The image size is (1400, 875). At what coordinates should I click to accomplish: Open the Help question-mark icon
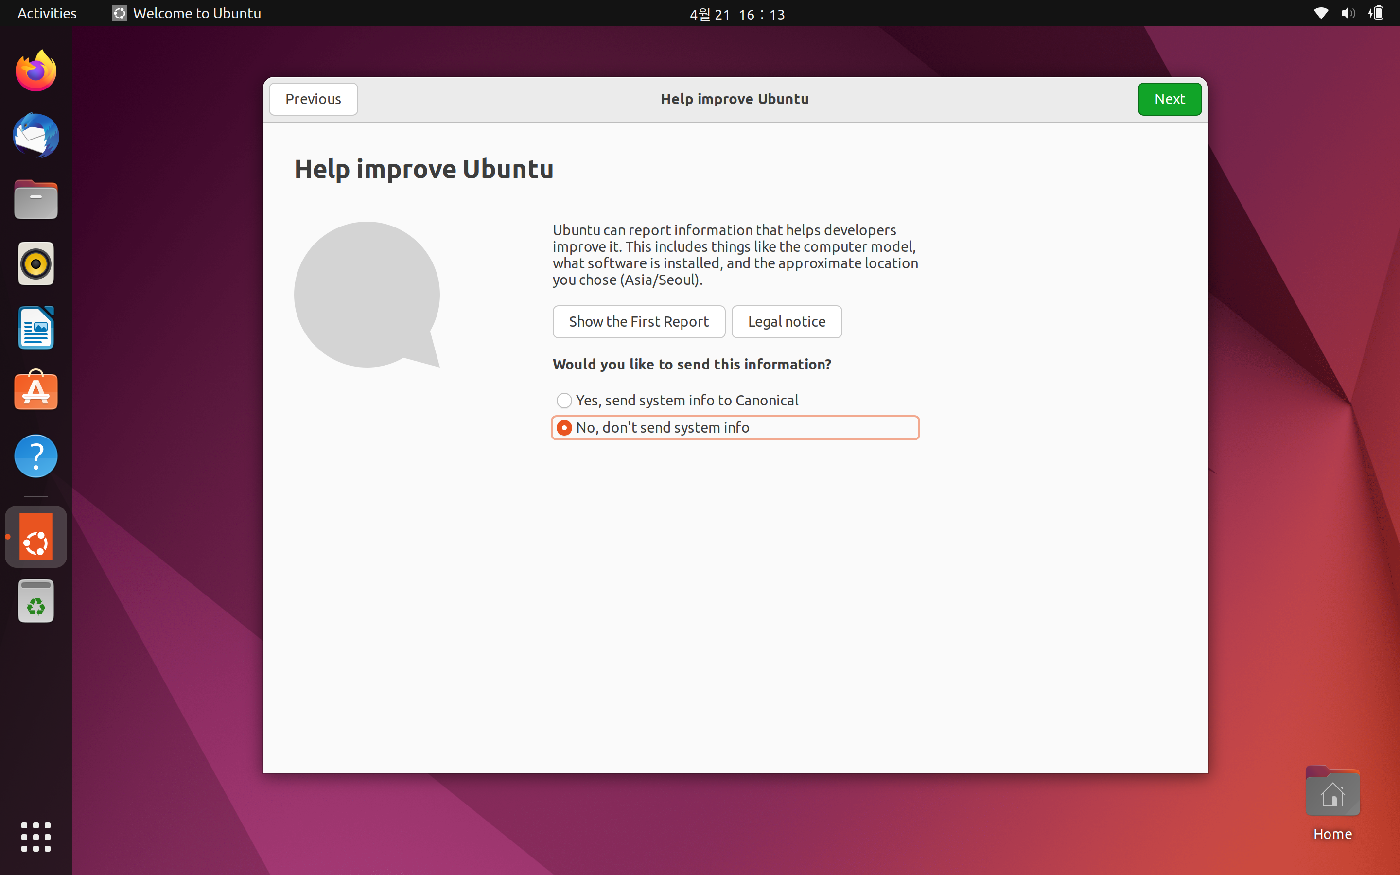coord(36,456)
